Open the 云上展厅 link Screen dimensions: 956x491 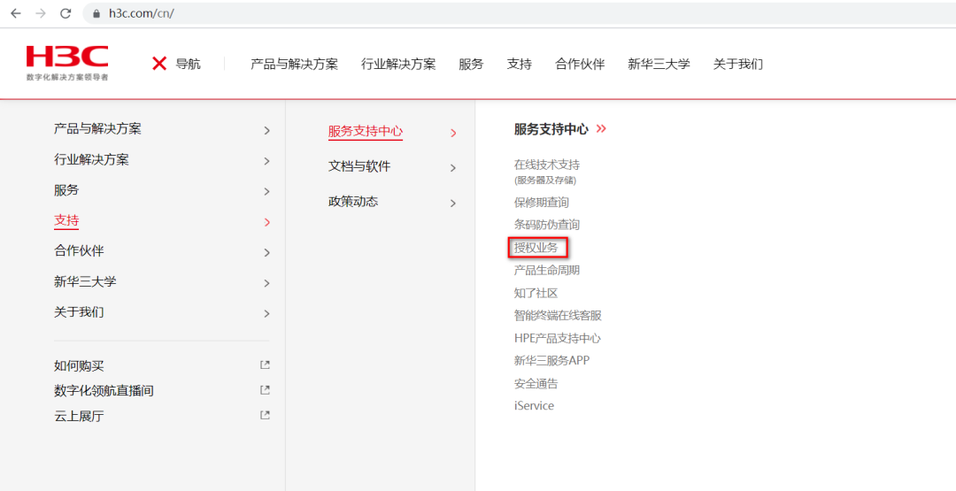coord(79,416)
